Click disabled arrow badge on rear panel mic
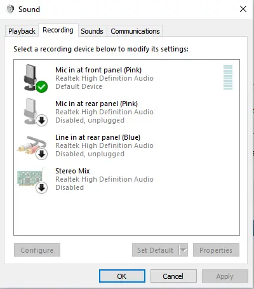 click(41, 120)
